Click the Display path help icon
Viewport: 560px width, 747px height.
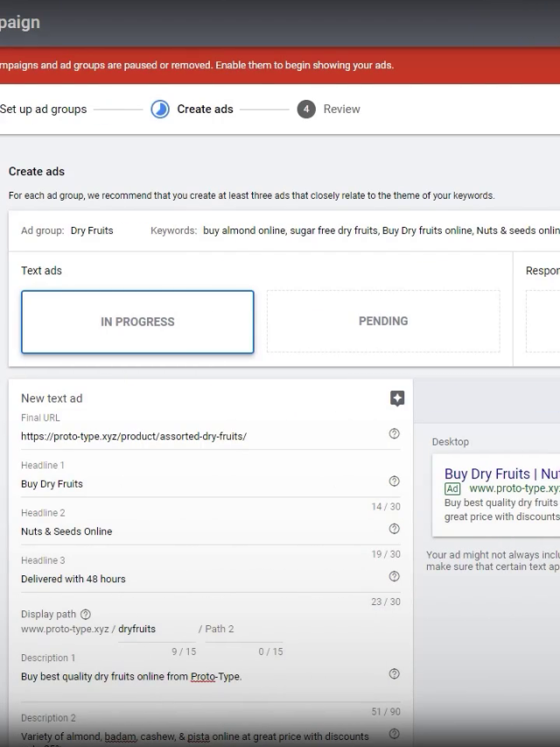click(x=86, y=615)
